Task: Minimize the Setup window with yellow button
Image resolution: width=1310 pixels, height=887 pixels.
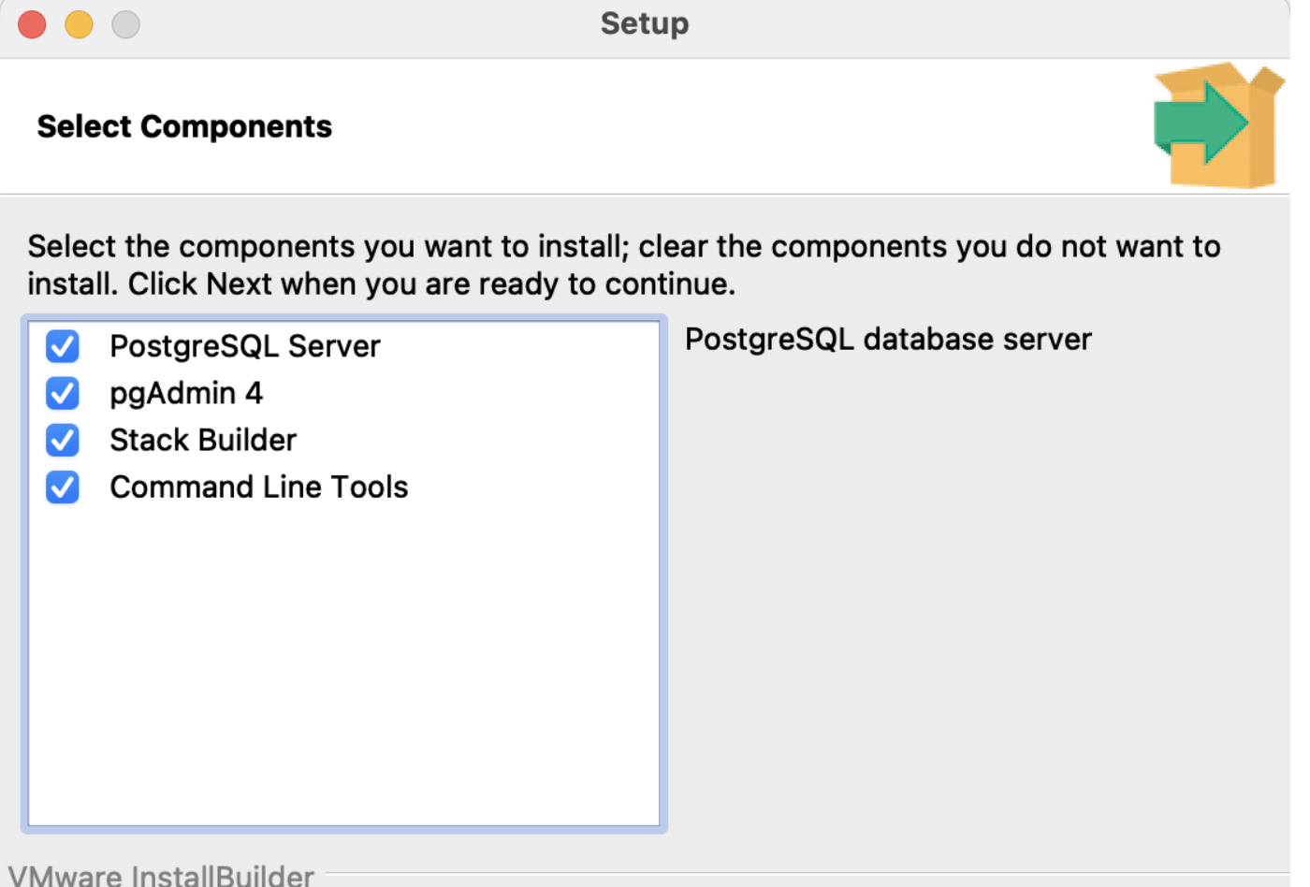Action: 79,24
